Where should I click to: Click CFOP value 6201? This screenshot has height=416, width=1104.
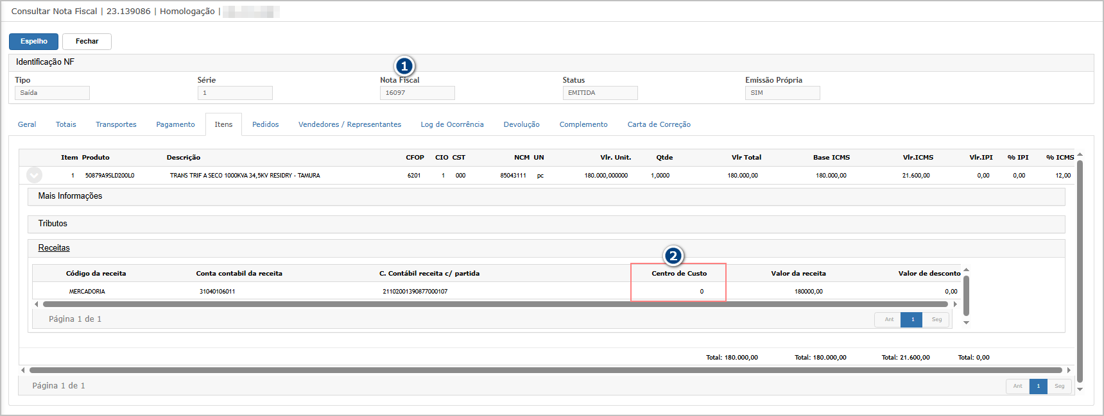[x=414, y=176]
